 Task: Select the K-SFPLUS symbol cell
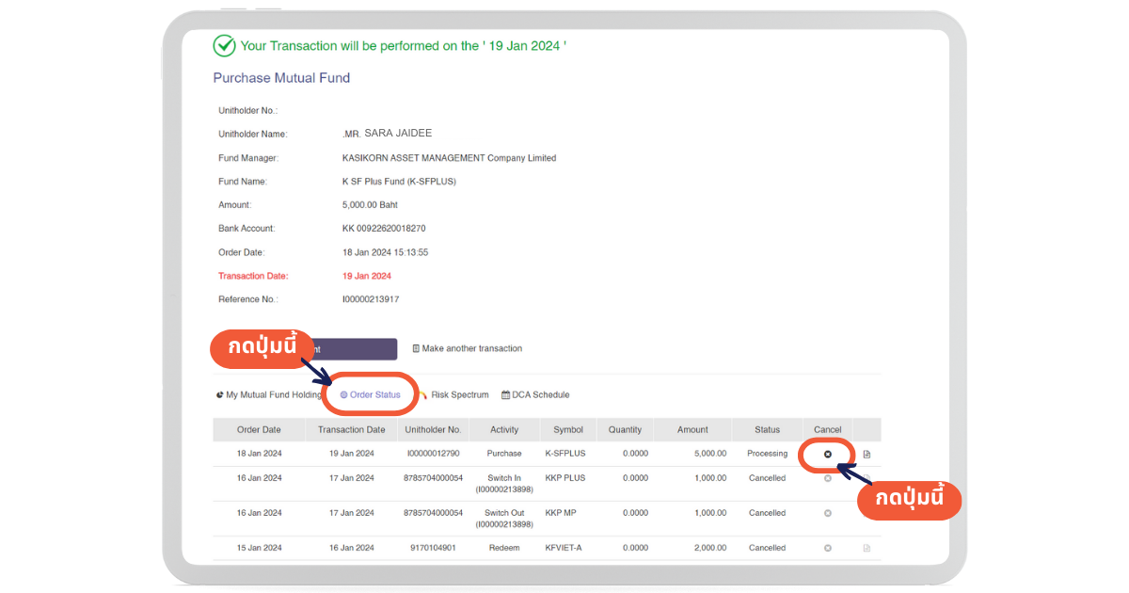(x=565, y=454)
